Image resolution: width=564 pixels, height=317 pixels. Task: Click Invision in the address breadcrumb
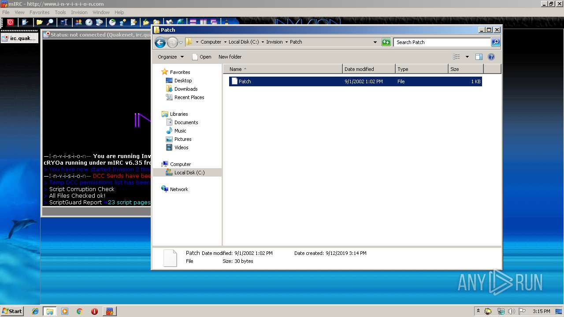coord(274,42)
